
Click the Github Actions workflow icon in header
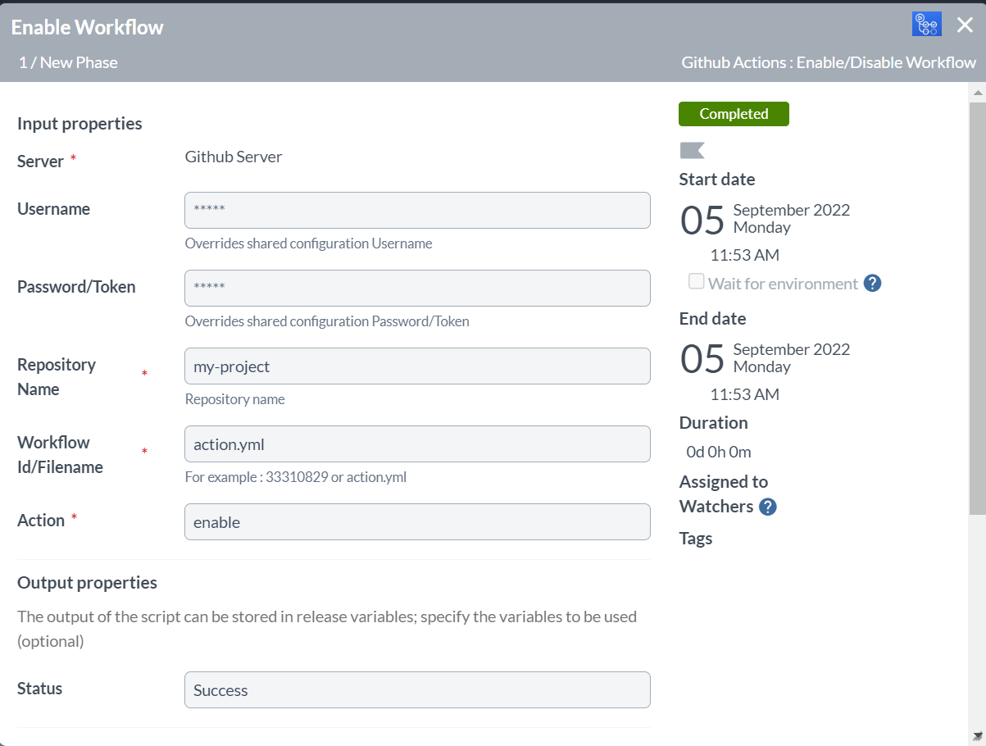(926, 25)
